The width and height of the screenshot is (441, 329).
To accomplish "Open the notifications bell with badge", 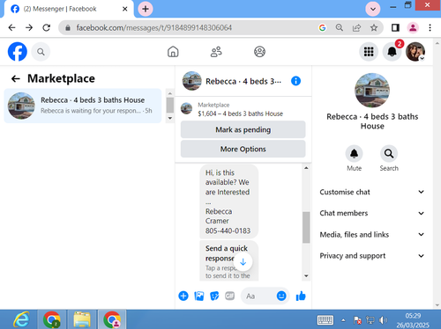I will tap(392, 52).
